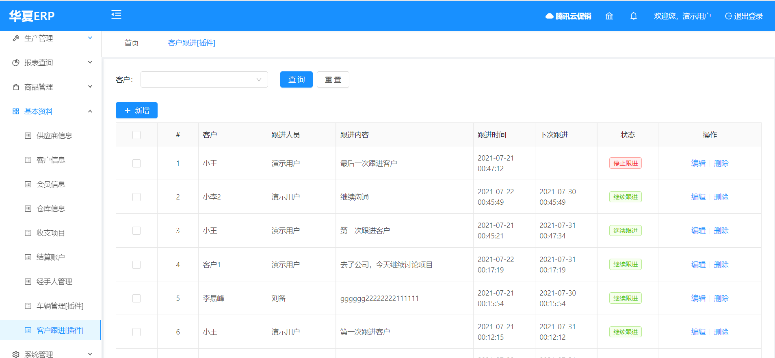
Task: Expand the 系统管理 menu chevron
Action: coord(90,354)
